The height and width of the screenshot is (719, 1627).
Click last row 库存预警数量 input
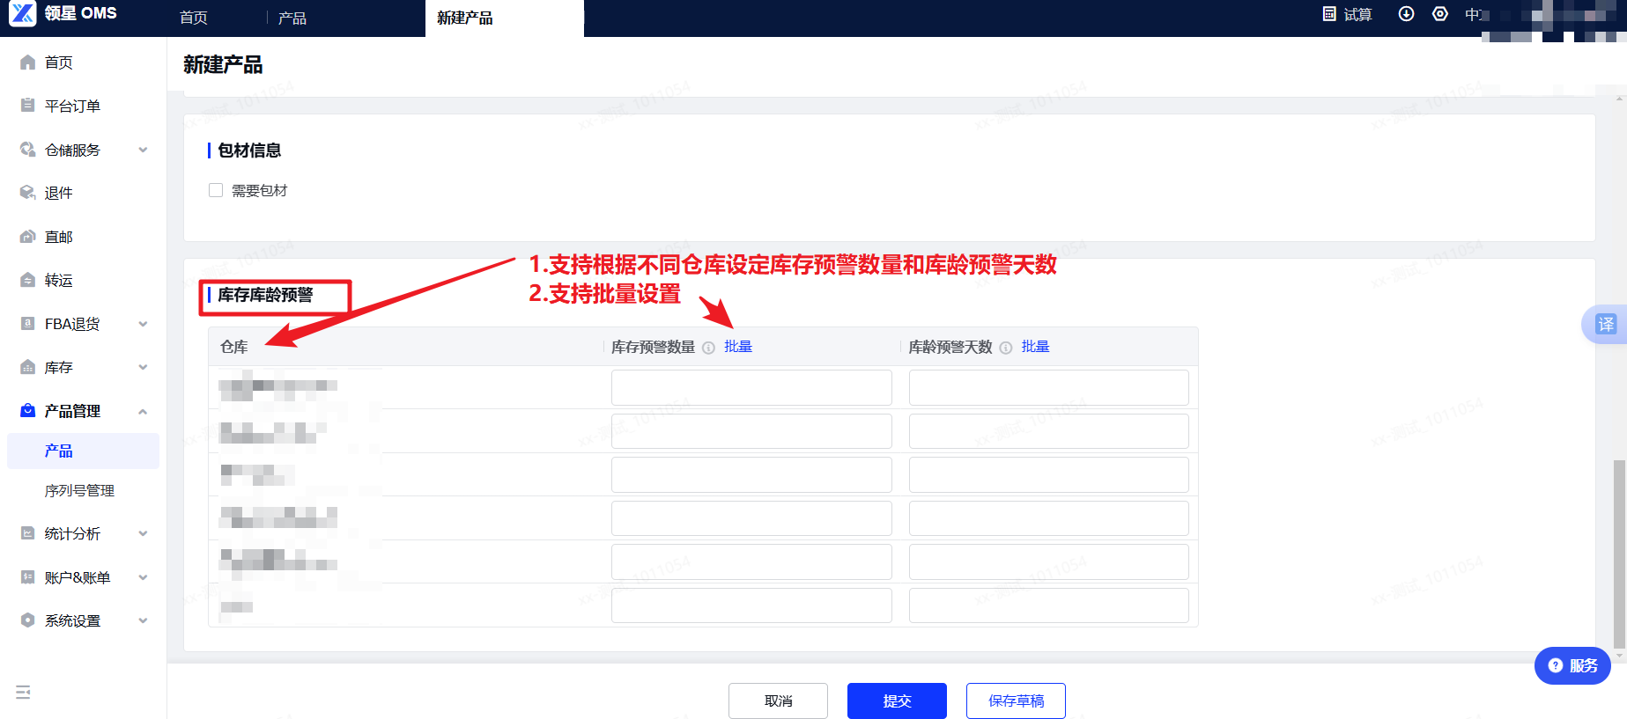coord(751,605)
